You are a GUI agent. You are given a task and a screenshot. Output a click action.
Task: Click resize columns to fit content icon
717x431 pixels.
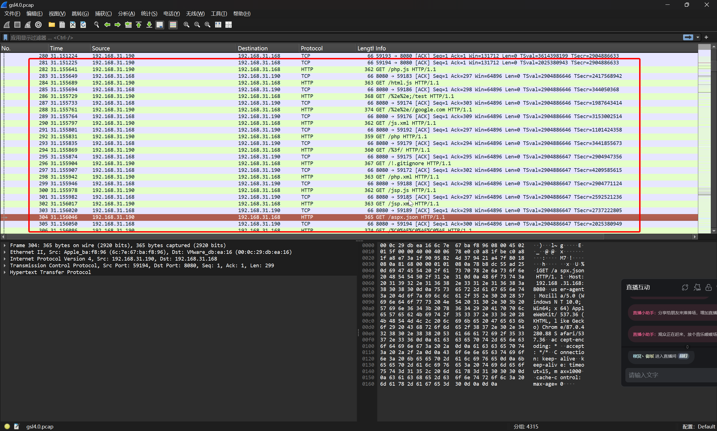pos(218,25)
